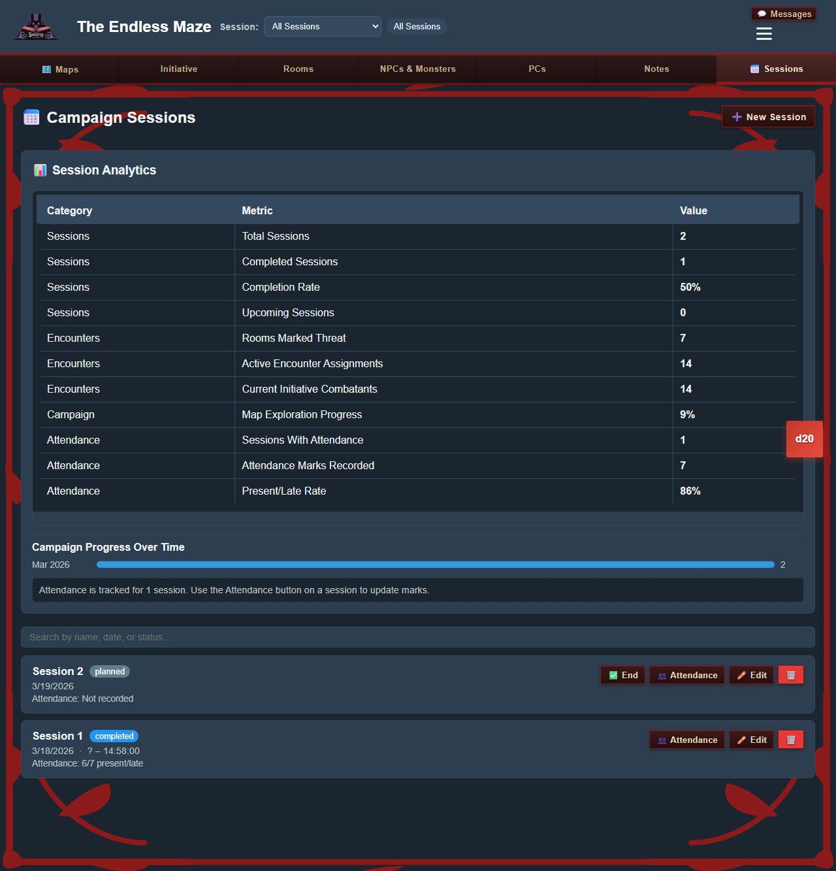Click the Attendance people icon for Session 2
This screenshot has height=871, width=836.
point(662,675)
